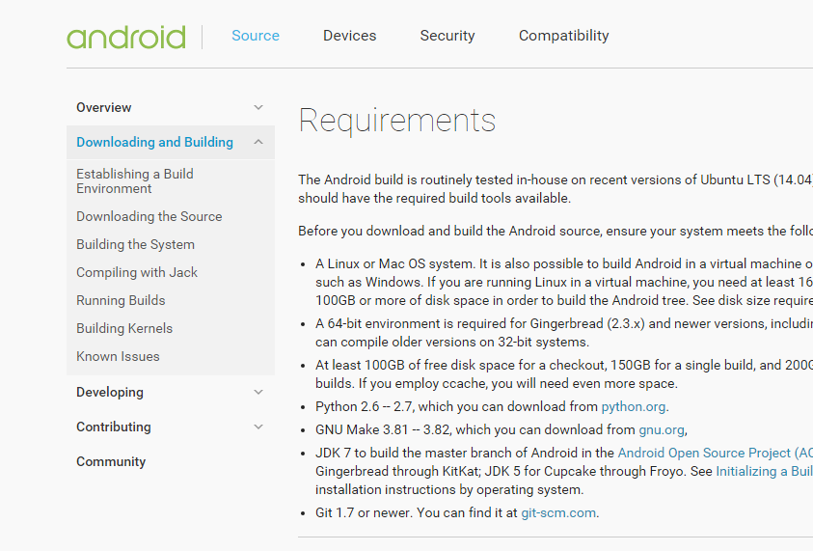Select the Overview sidebar heading
Viewport: 813px width, 551px height.
coord(104,107)
